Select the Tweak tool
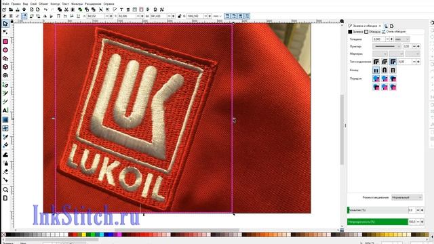This screenshot has width=434, height=244. [x=5, y=155]
